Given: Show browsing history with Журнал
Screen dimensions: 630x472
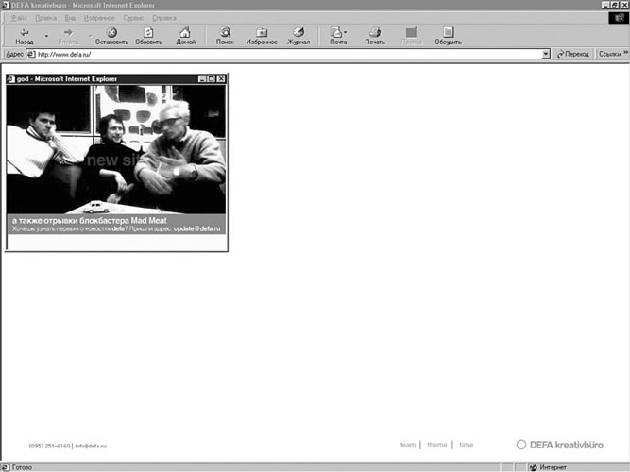Looking at the screenshot, I should coord(298,36).
